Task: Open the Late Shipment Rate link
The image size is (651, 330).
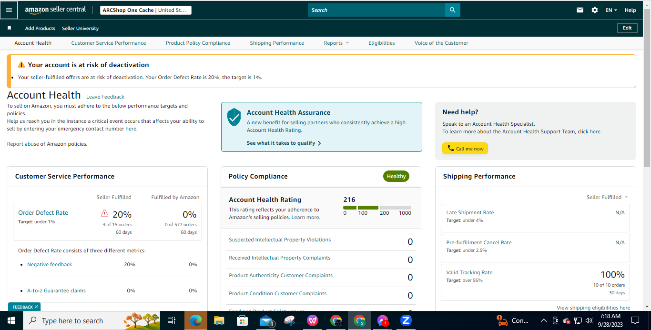Action: tap(470, 212)
